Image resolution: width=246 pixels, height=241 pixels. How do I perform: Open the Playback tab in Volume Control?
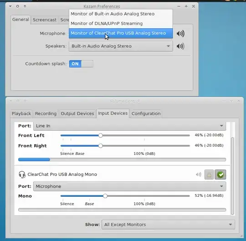[x=21, y=113]
